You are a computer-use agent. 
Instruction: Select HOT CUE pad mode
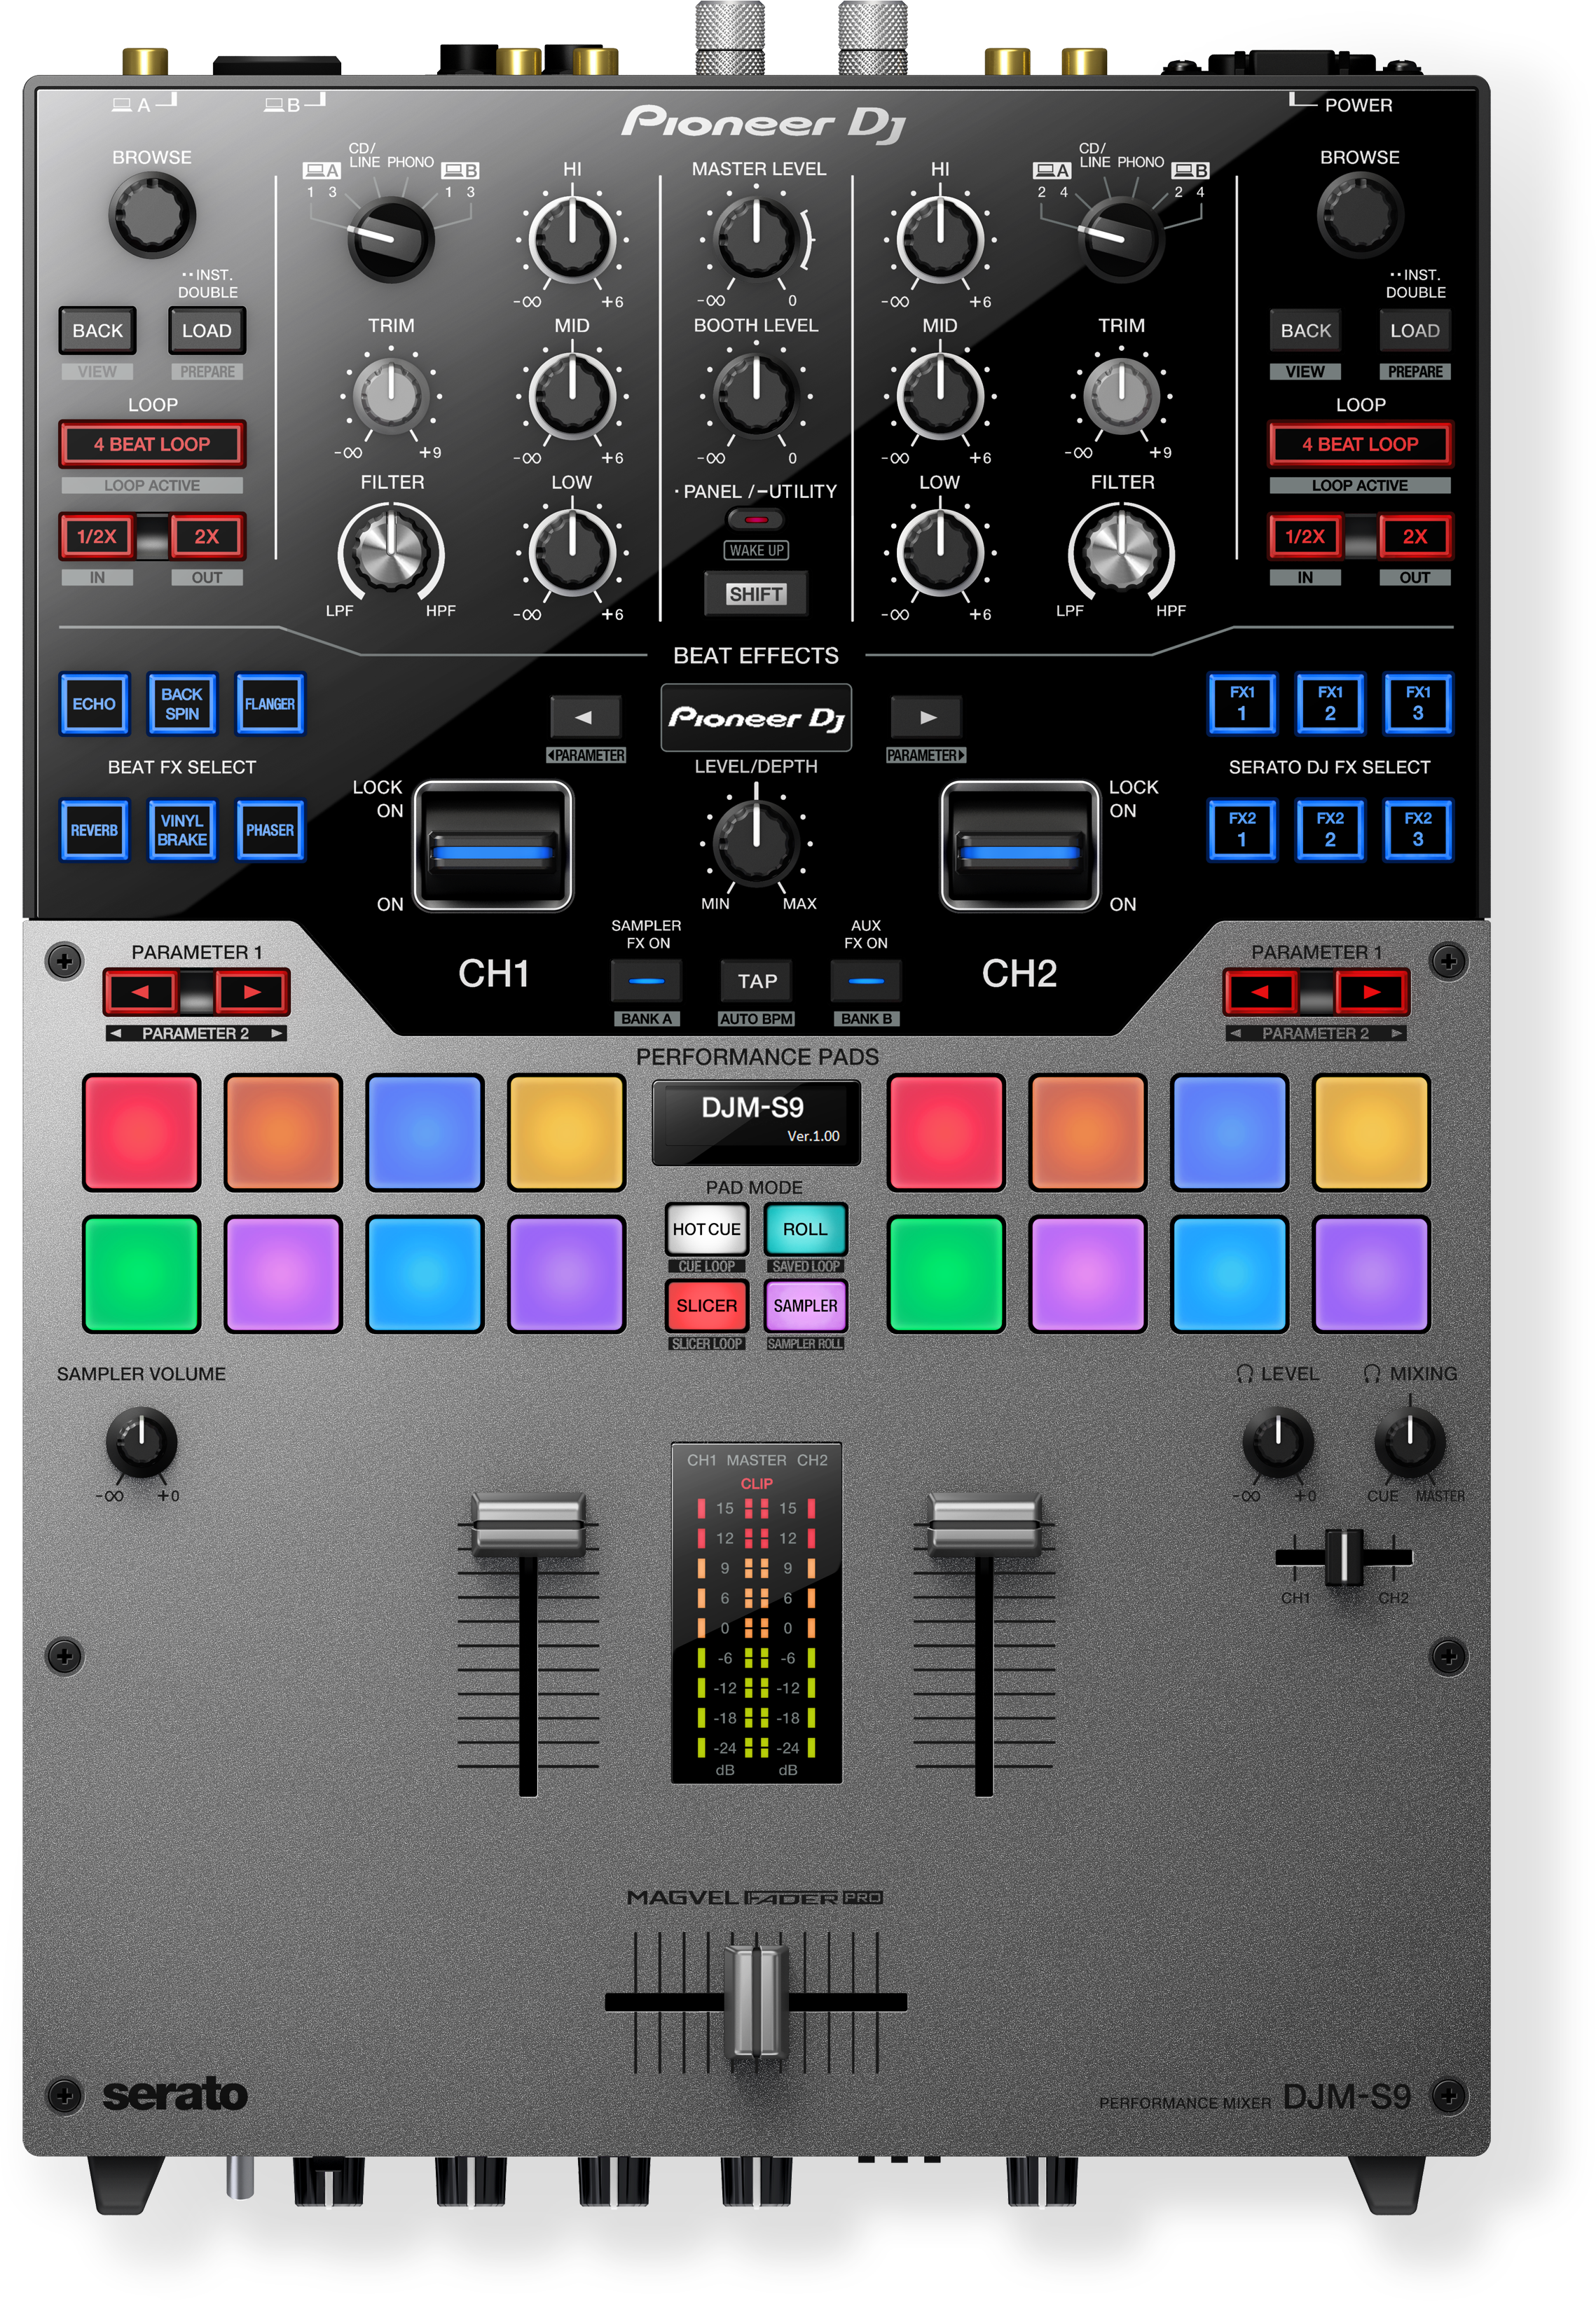(706, 1229)
